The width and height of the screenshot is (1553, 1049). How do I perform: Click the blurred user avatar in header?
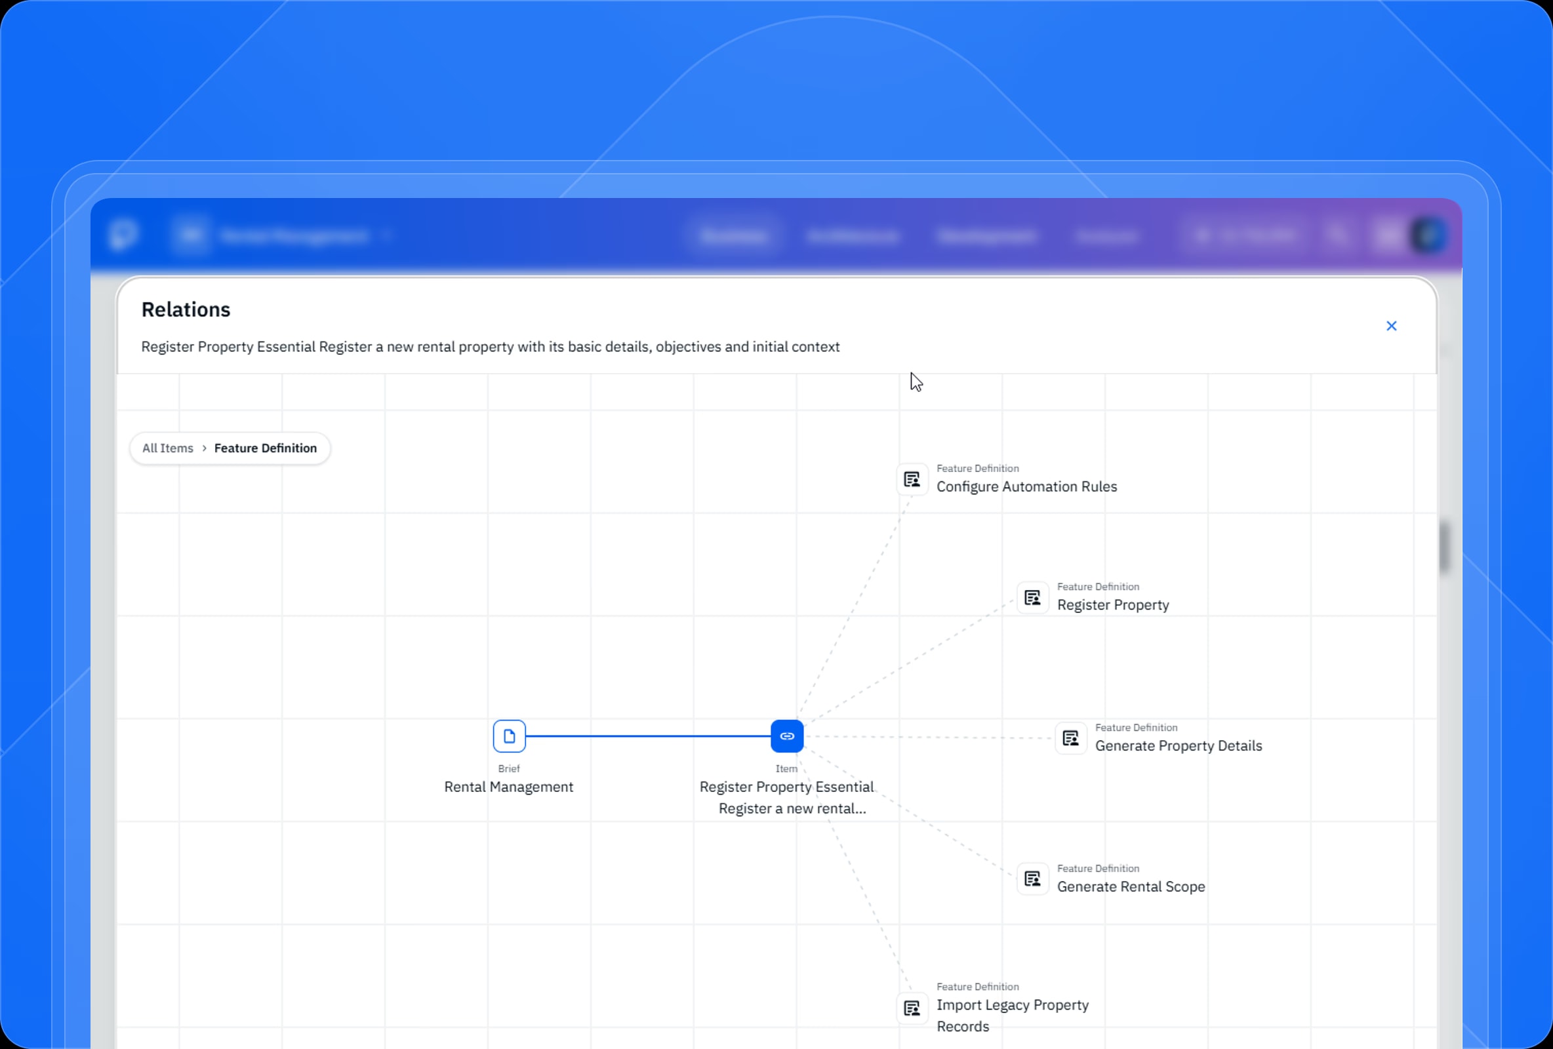(1428, 236)
